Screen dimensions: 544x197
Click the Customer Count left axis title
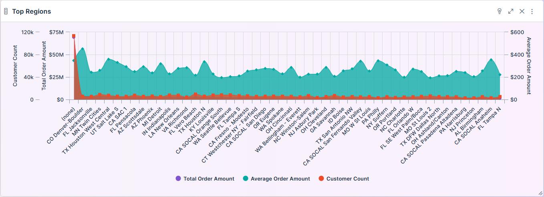15,66
